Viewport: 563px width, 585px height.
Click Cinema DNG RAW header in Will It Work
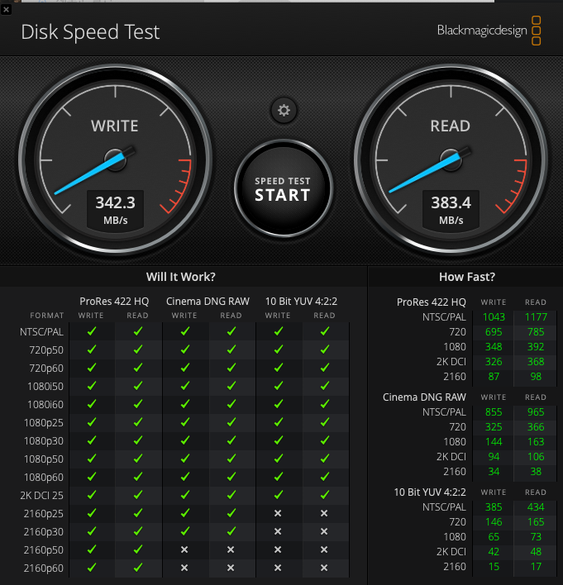208,301
